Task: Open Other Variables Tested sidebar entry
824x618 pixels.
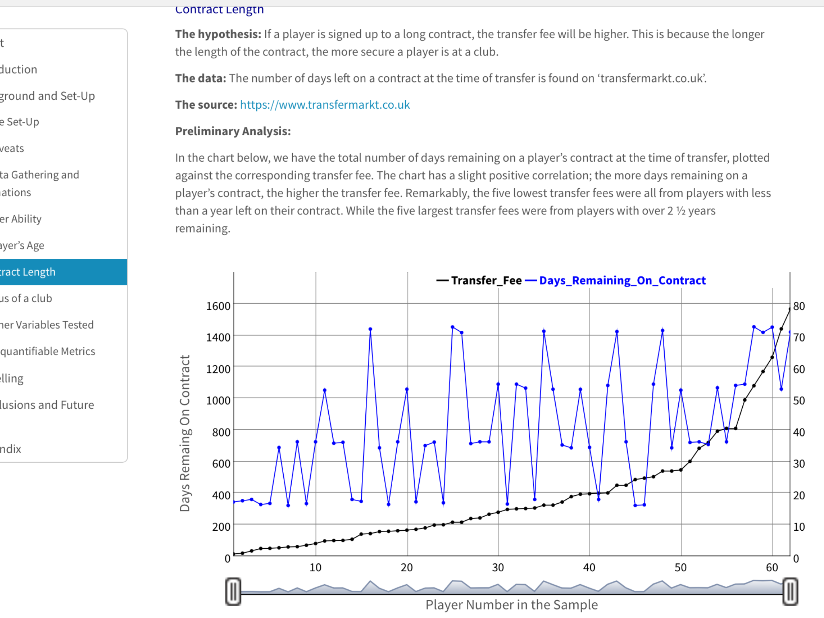Action: point(47,325)
